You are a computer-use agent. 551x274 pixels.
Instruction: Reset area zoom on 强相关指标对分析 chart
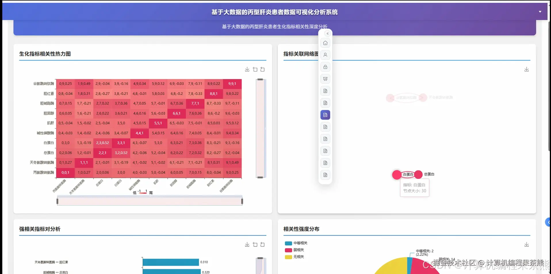point(263,244)
